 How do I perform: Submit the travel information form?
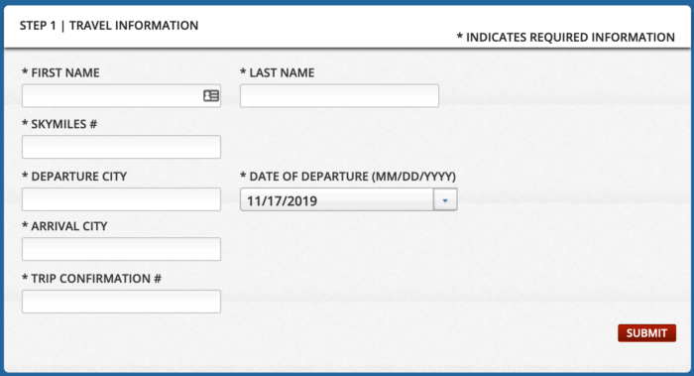(x=646, y=333)
